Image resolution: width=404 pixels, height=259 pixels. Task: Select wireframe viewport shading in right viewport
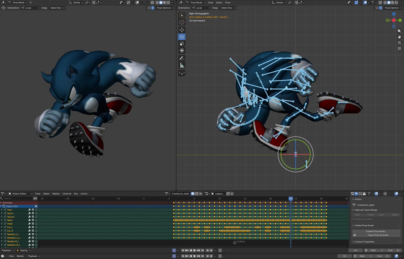(x=385, y=2)
